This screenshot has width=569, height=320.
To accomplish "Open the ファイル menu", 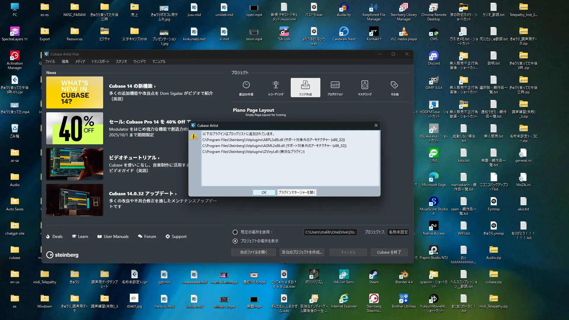I will pyautogui.click(x=50, y=61).
